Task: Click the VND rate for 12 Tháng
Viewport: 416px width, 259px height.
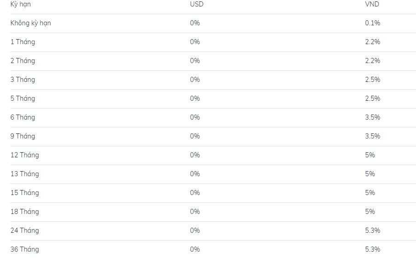Action: click(370, 155)
